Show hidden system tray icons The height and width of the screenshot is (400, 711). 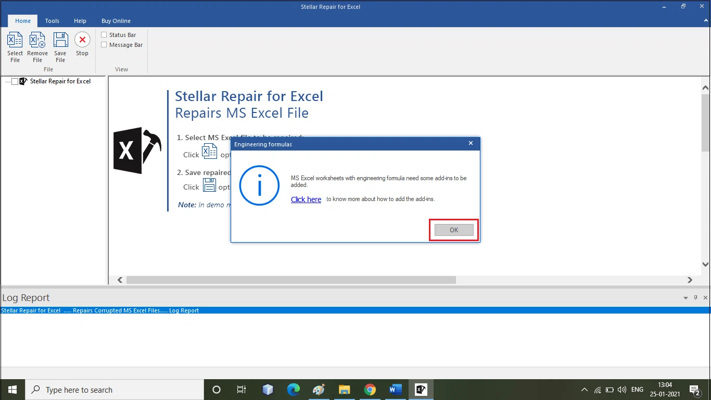(584, 390)
